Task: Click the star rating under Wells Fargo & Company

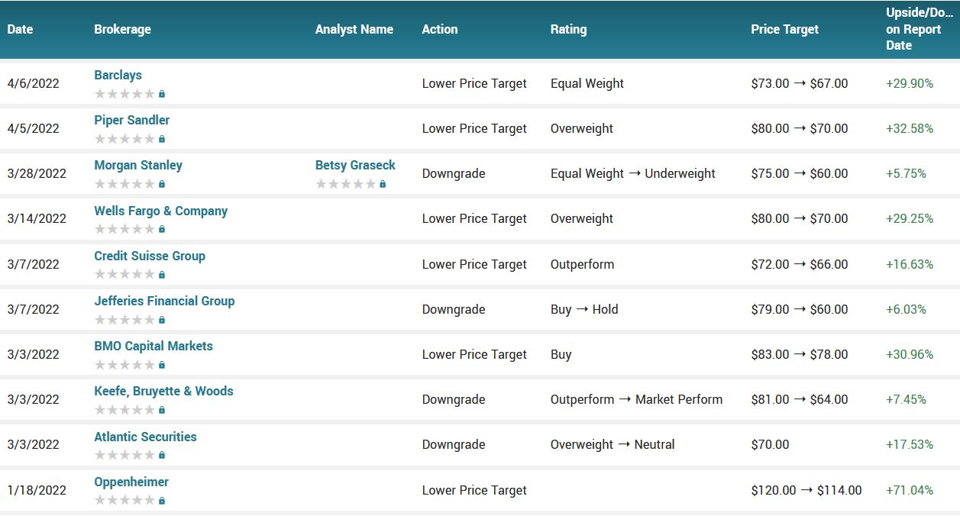Action: click(x=124, y=229)
